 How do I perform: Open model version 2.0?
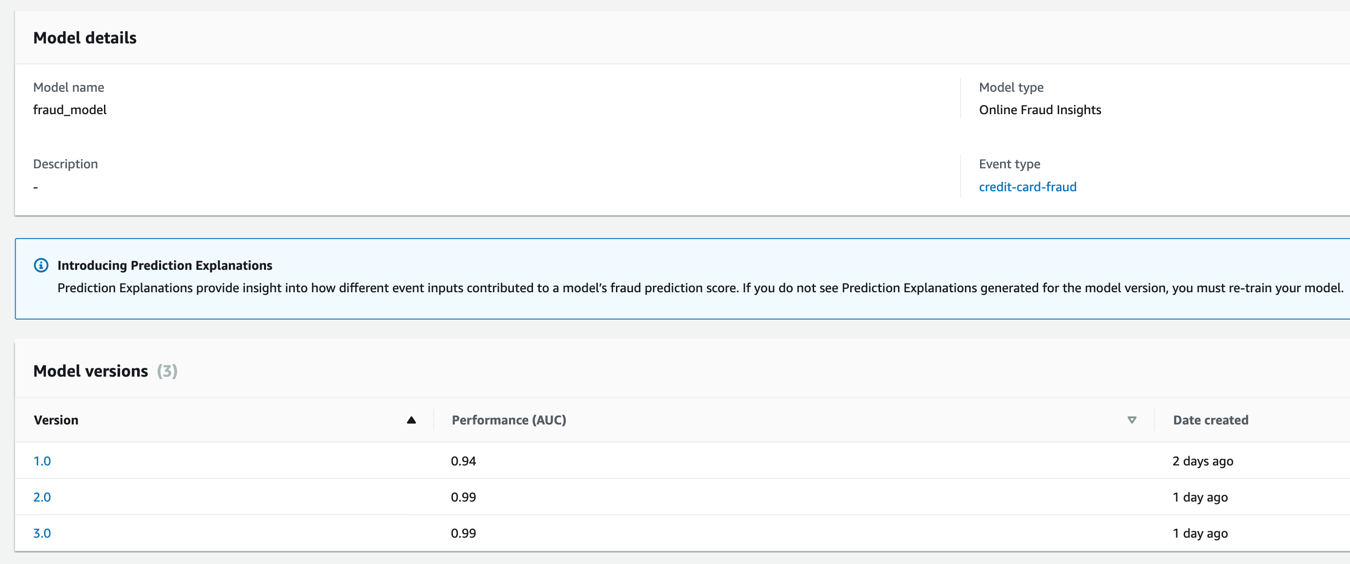[x=42, y=497]
